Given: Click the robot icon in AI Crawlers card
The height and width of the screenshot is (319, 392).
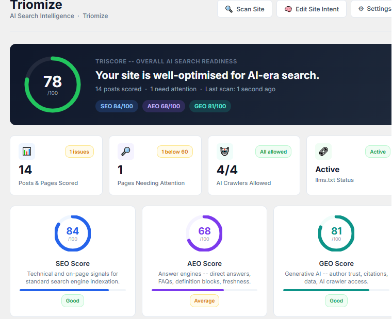Looking at the screenshot, I should pyautogui.click(x=225, y=152).
